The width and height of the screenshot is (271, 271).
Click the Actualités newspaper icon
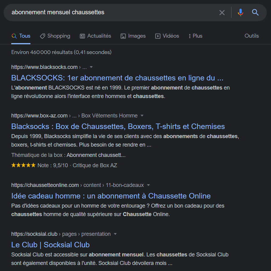coord(82,36)
